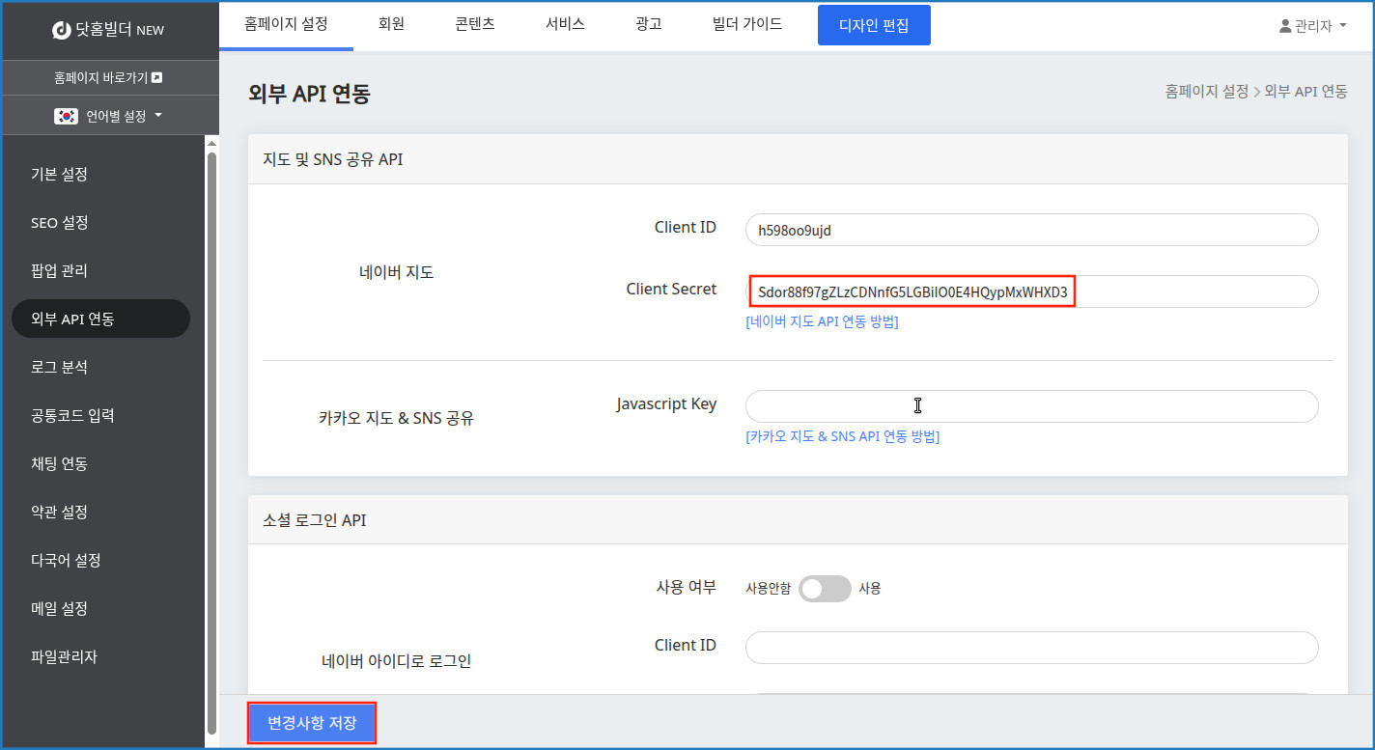Image resolution: width=1375 pixels, height=750 pixels.
Task: Open 카카오 지도 & SNS API 연동 방법 link
Action: tap(842, 436)
